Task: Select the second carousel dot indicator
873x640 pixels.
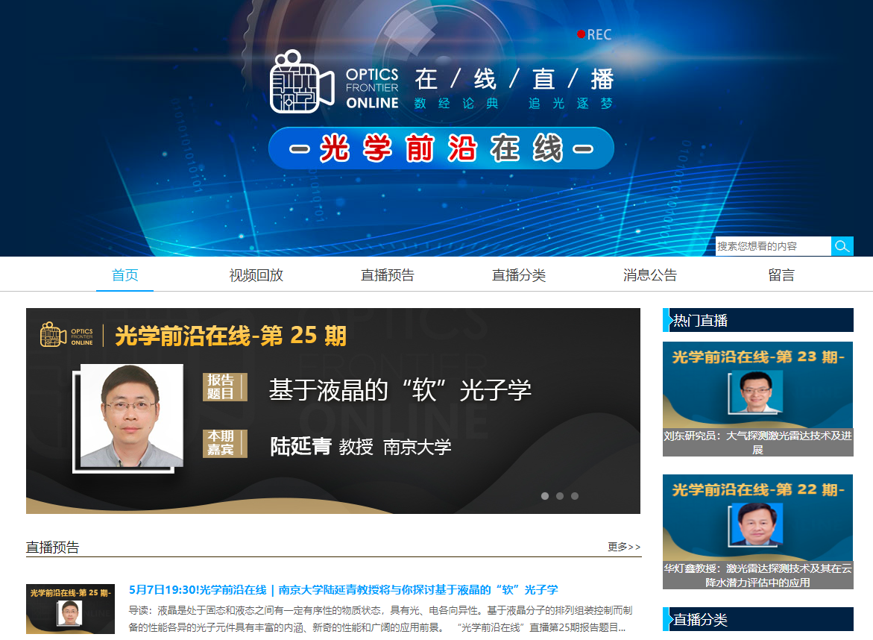Action: point(560,496)
